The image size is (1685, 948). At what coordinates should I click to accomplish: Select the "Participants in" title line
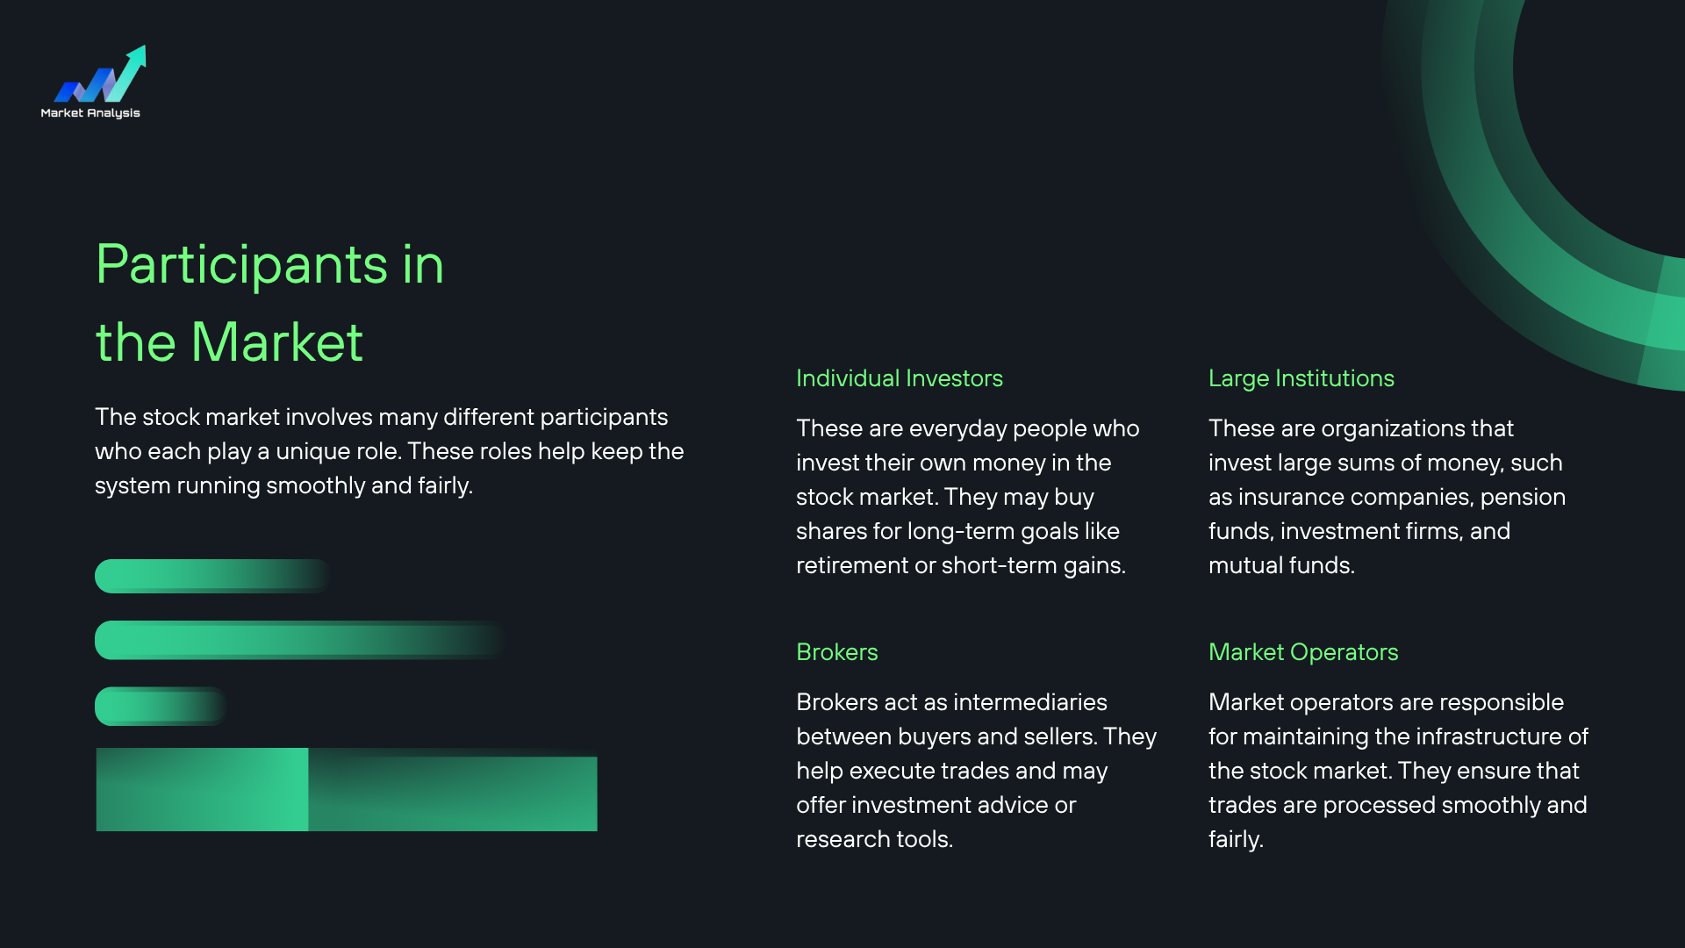[269, 264]
